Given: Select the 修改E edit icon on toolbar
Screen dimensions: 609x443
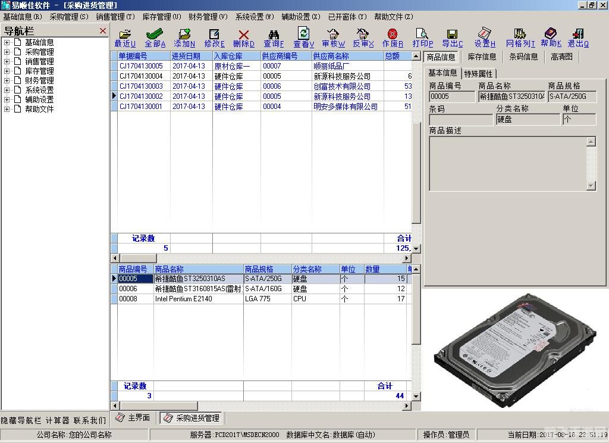Looking at the screenshot, I should pos(214,37).
